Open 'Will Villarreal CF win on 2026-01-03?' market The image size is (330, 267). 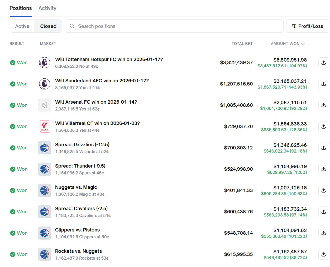(97, 123)
